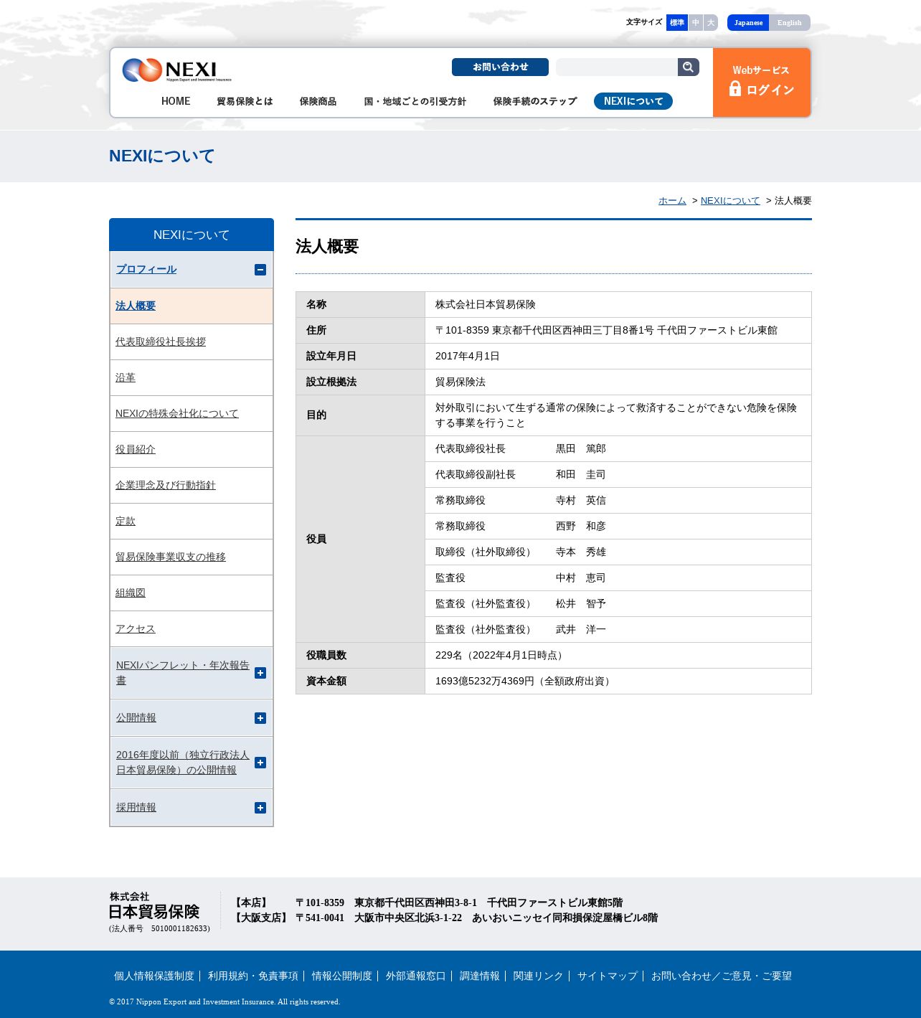The width and height of the screenshot is (921, 1018).
Task: Set font size to 標準
Action: click(x=677, y=22)
